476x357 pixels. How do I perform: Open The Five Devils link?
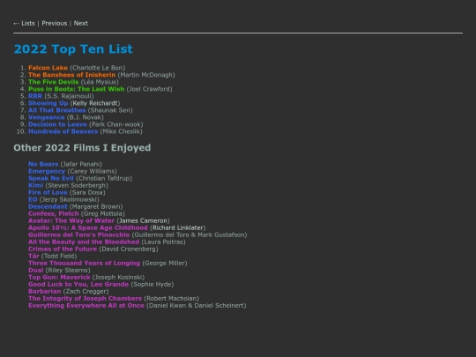[x=54, y=82]
